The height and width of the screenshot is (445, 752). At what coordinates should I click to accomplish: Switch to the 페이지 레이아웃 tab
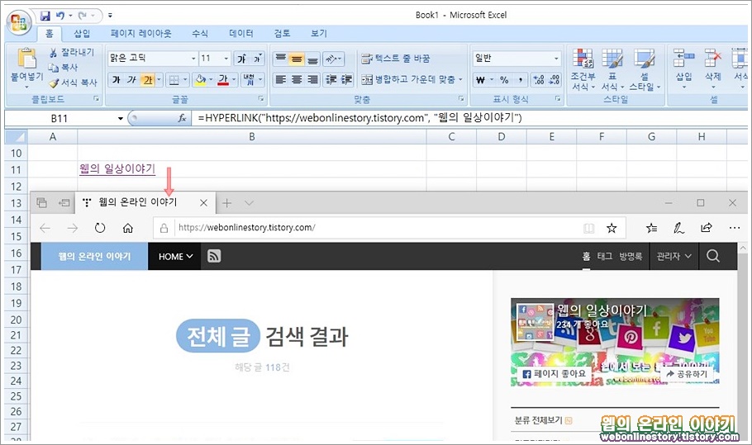pyautogui.click(x=141, y=34)
